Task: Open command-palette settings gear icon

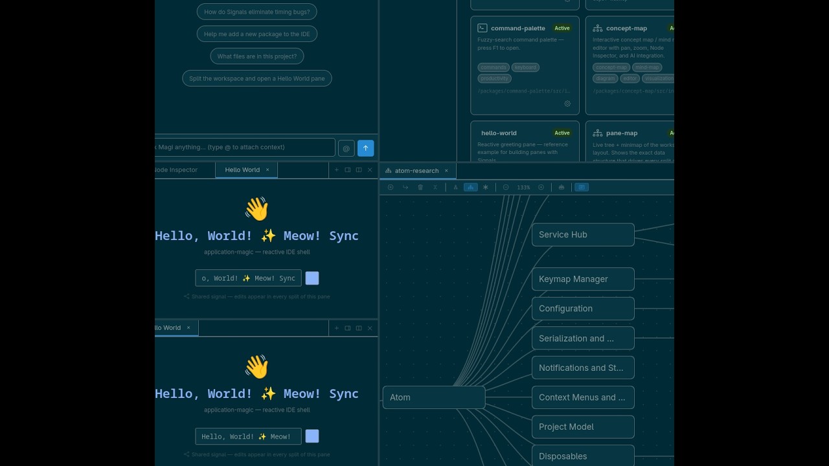Action: (x=567, y=104)
